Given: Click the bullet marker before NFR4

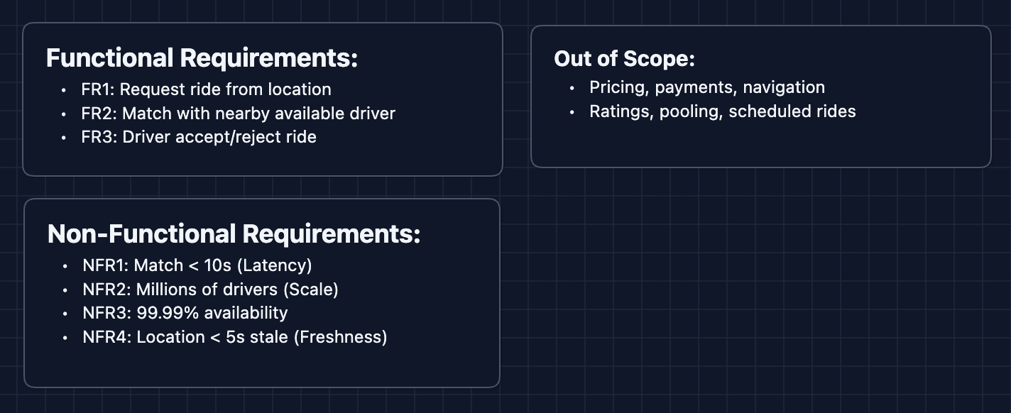Looking at the screenshot, I should point(66,338).
